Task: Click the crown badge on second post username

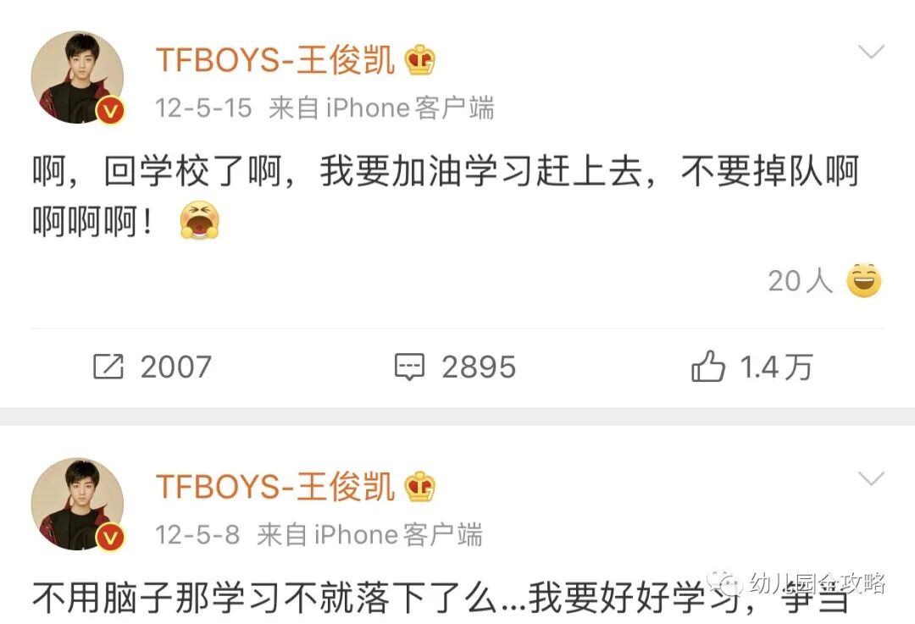Action: point(420,486)
